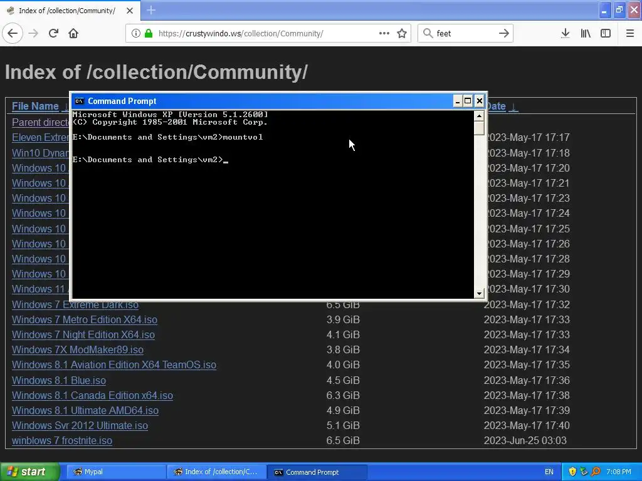Minimize the Command Prompt window
The image size is (642, 481).
(x=458, y=101)
